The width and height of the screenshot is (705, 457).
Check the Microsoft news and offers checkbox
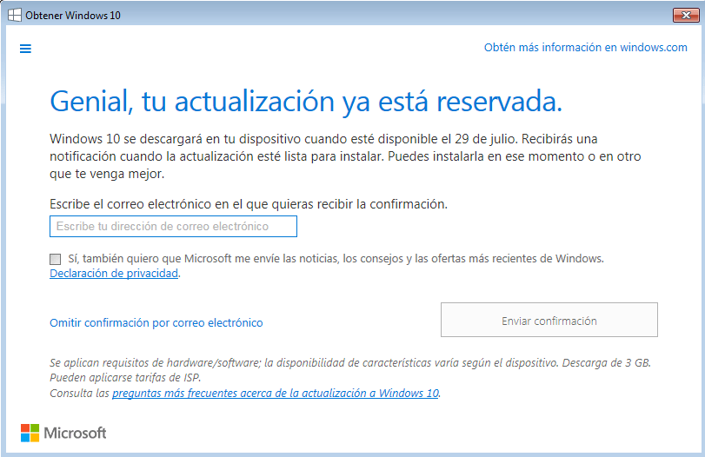(56, 259)
